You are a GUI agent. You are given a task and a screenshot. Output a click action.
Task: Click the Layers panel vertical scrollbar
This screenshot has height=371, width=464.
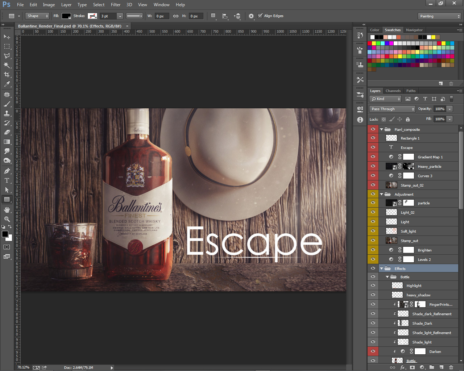point(461,171)
